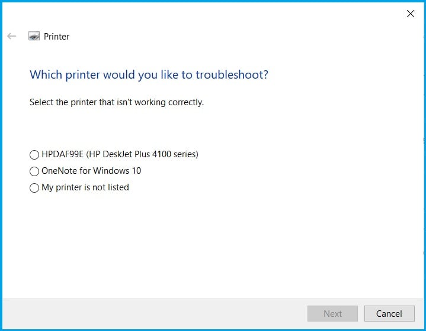Click the Which printer would you like to troubleshoot heading
Viewport: 426px width, 331px height.
(149, 75)
